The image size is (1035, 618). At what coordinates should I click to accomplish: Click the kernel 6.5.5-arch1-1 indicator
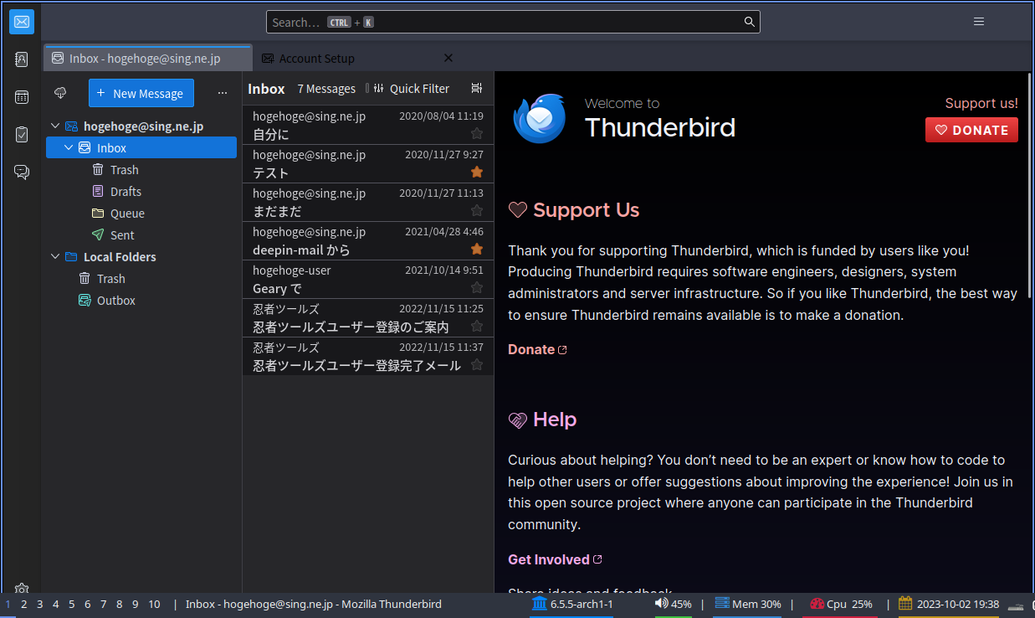[572, 604]
